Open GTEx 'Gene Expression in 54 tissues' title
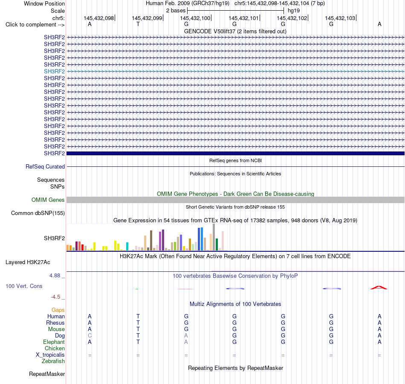Image resolution: width=405 pixels, height=384 pixels. coord(235,220)
